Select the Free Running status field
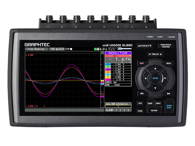The image size is (195, 146). click(x=37, y=49)
